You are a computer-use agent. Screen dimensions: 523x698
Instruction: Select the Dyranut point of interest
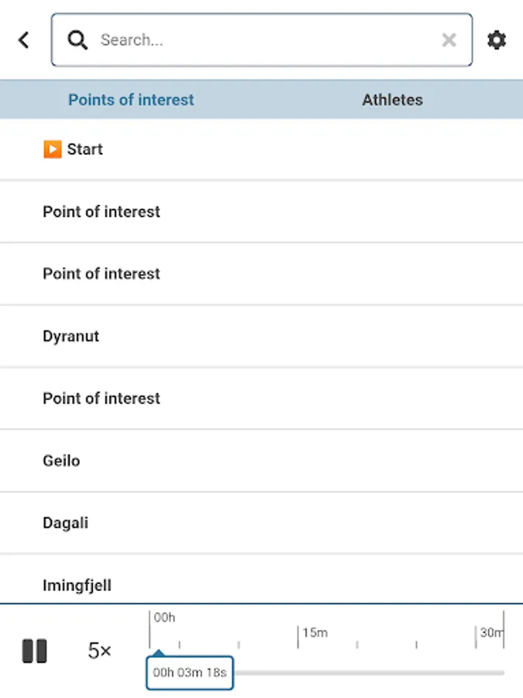(71, 337)
